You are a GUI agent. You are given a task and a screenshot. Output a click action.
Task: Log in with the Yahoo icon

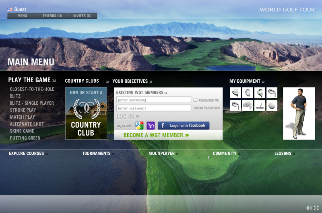[x=151, y=126]
